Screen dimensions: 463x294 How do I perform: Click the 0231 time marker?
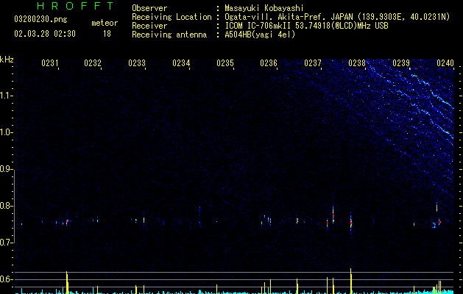(x=50, y=63)
